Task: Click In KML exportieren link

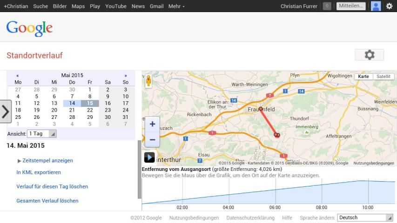Action: 39,172
